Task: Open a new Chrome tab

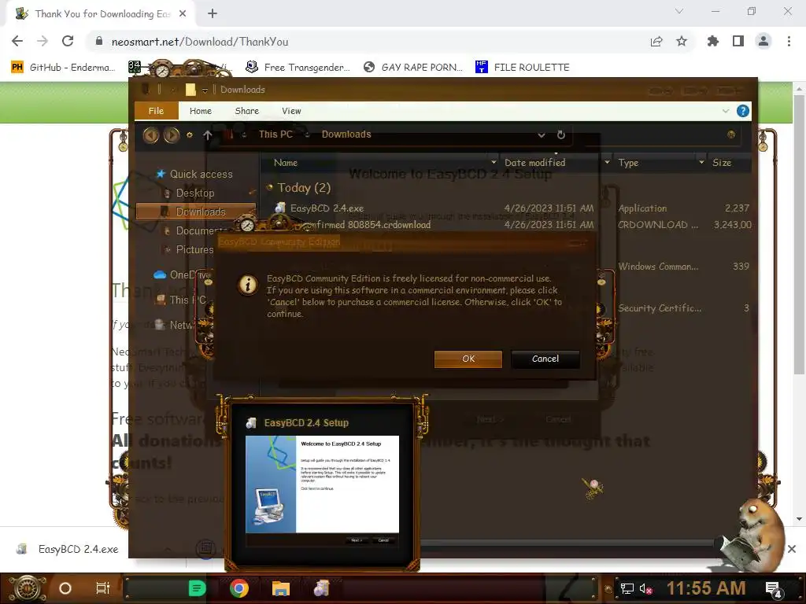Action: tap(213, 13)
